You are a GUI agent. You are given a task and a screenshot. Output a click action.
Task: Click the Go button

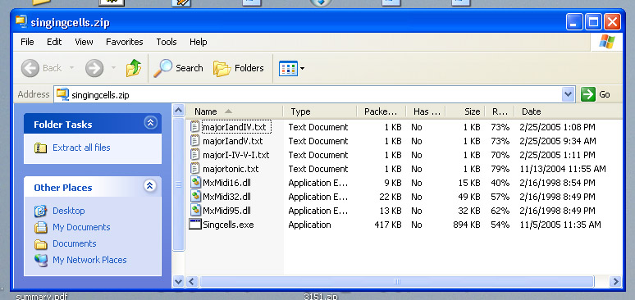[x=596, y=94]
